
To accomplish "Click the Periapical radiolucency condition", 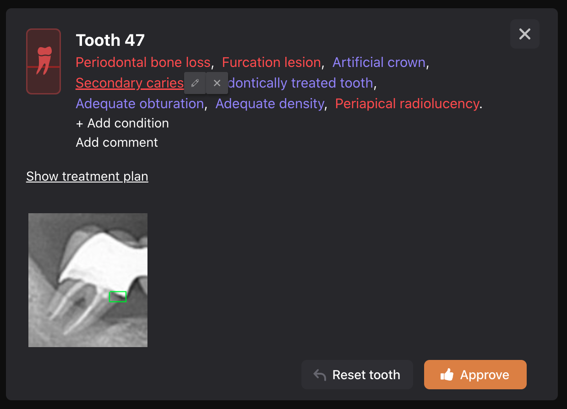I will coord(407,104).
